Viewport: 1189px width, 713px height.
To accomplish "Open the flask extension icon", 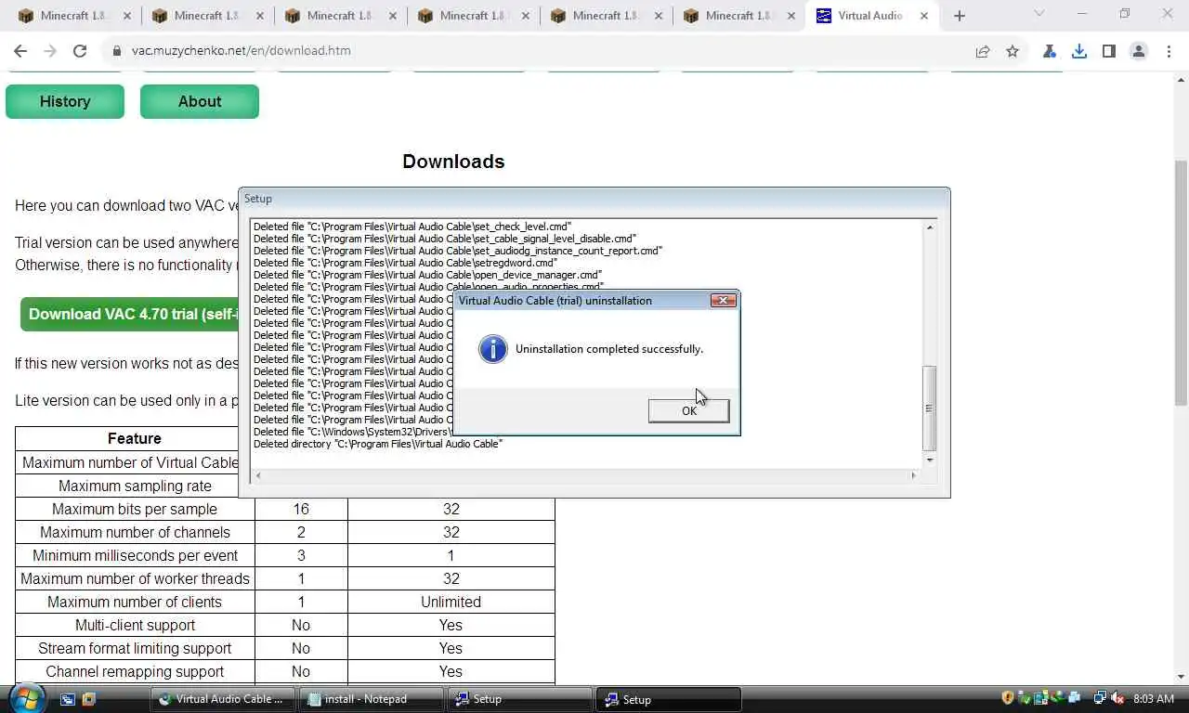I will pyautogui.click(x=1050, y=51).
